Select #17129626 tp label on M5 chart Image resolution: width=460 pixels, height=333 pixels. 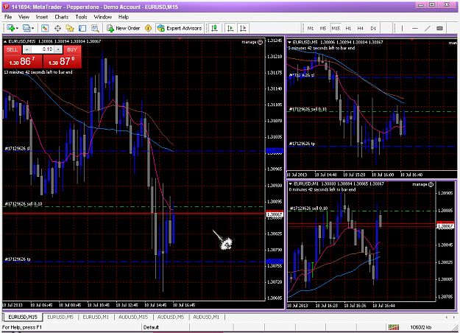point(302,144)
